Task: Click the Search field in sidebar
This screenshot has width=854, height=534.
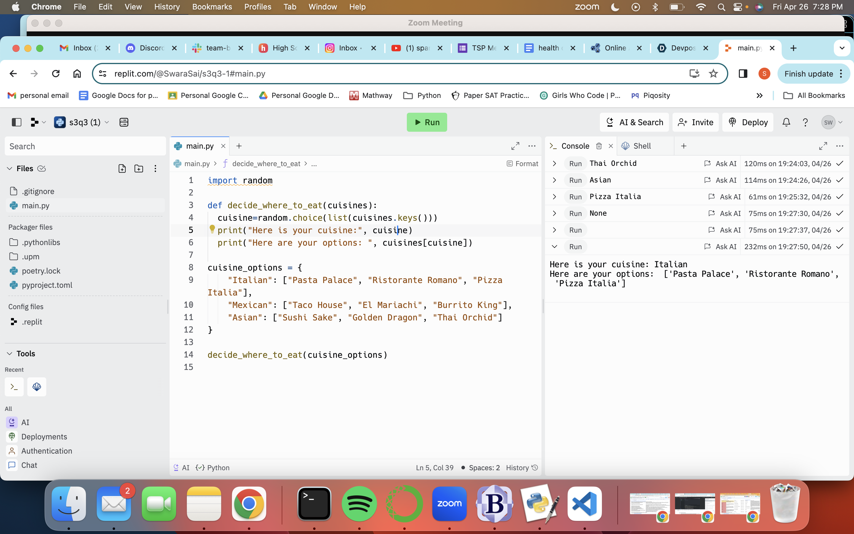Action: (x=85, y=146)
